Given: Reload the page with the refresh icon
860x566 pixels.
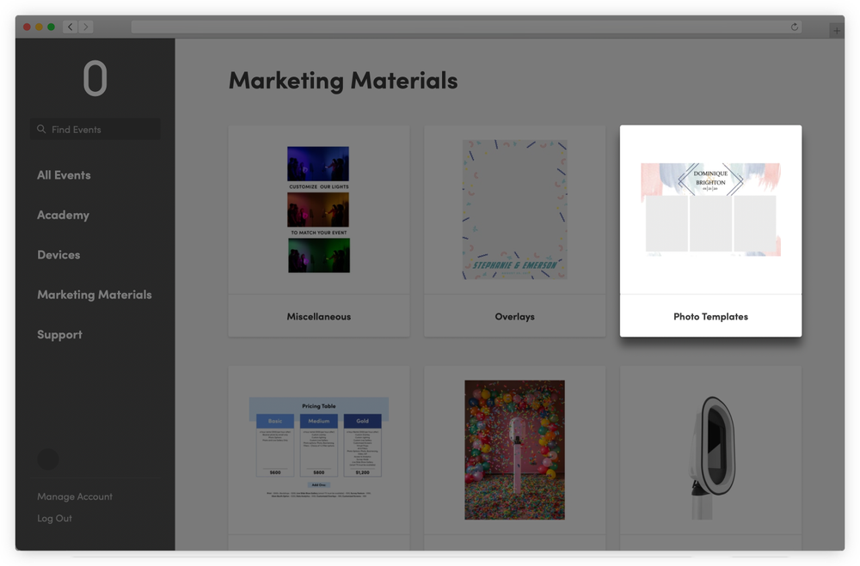Looking at the screenshot, I should click(x=794, y=27).
